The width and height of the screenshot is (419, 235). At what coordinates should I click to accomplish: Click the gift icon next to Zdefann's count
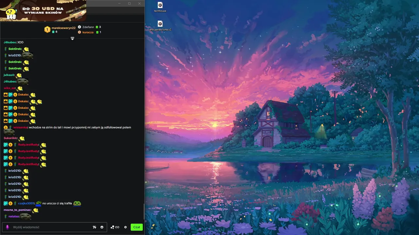pos(97,27)
